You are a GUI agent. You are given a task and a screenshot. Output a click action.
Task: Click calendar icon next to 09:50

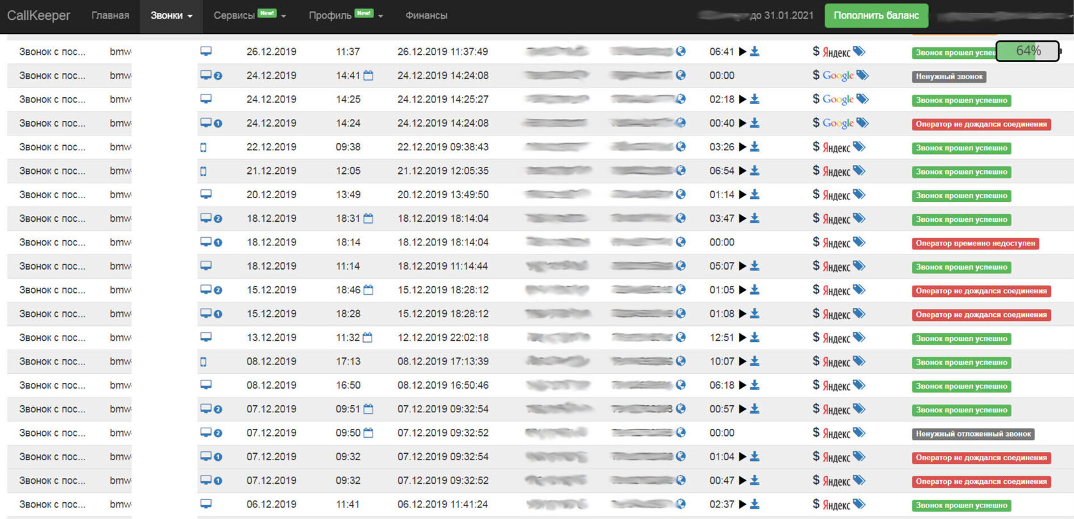[x=368, y=433]
